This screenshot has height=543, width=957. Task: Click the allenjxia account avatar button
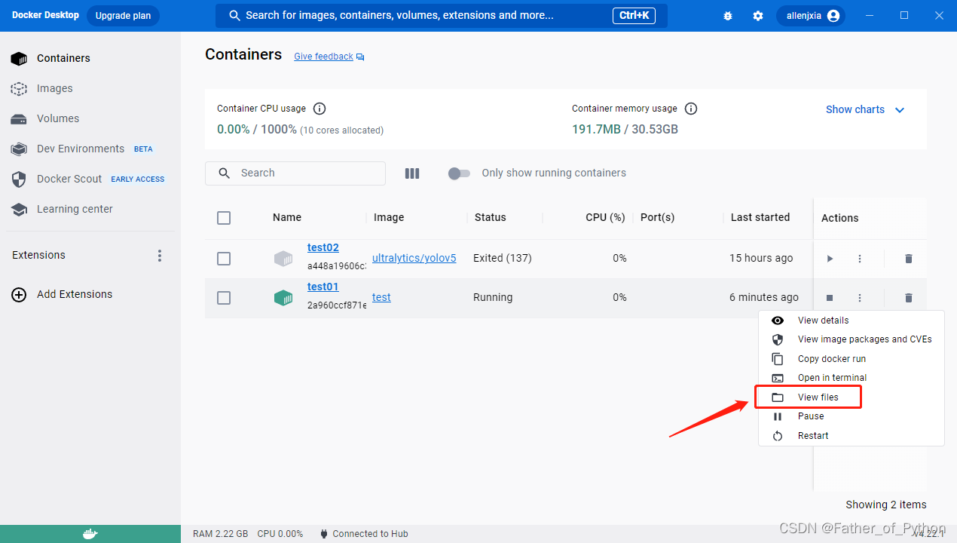pyautogui.click(x=811, y=16)
